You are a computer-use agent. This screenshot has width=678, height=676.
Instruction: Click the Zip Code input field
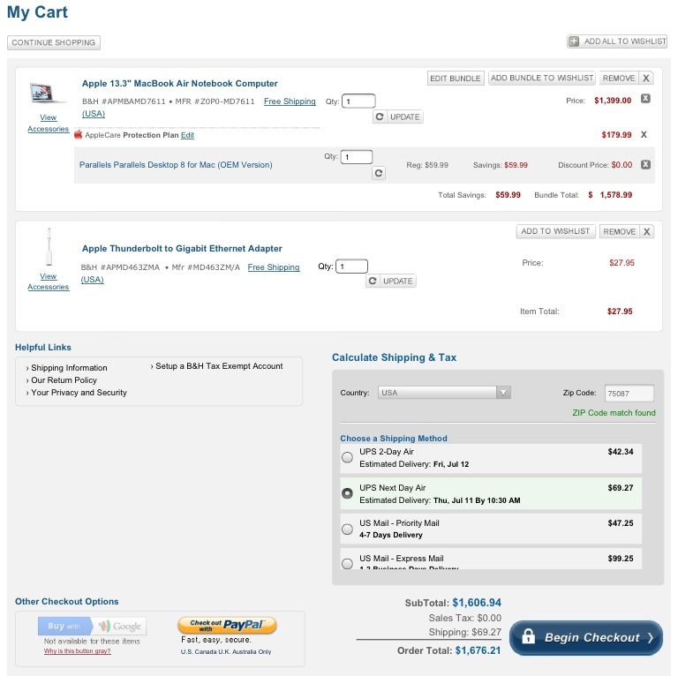[x=629, y=394]
